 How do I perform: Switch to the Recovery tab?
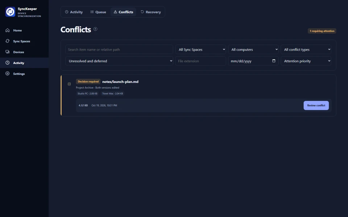151,12
